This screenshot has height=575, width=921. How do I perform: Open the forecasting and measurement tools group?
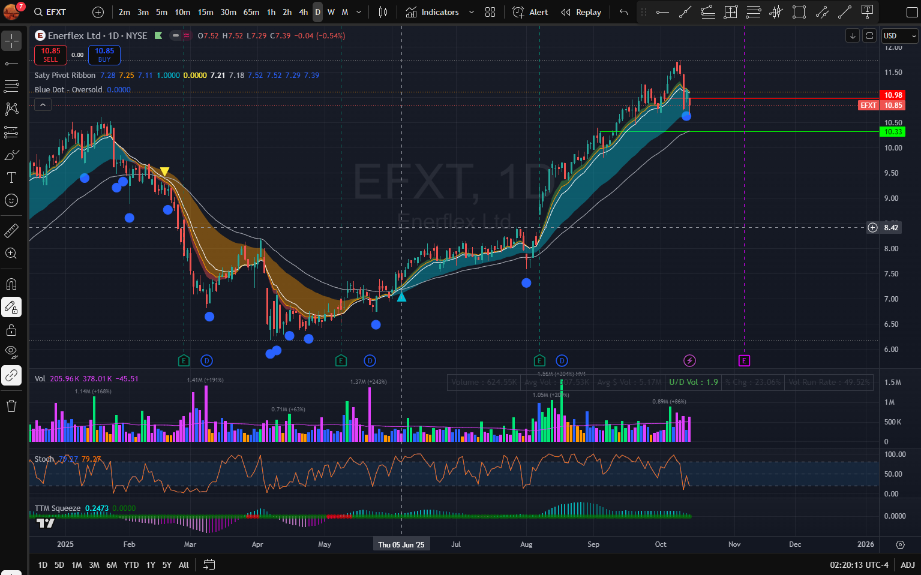pyautogui.click(x=11, y=132)
